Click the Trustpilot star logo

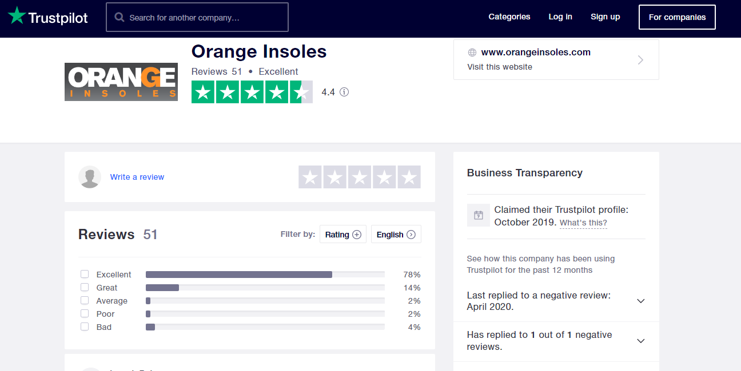pyautogui.click(x=17, y=16)
